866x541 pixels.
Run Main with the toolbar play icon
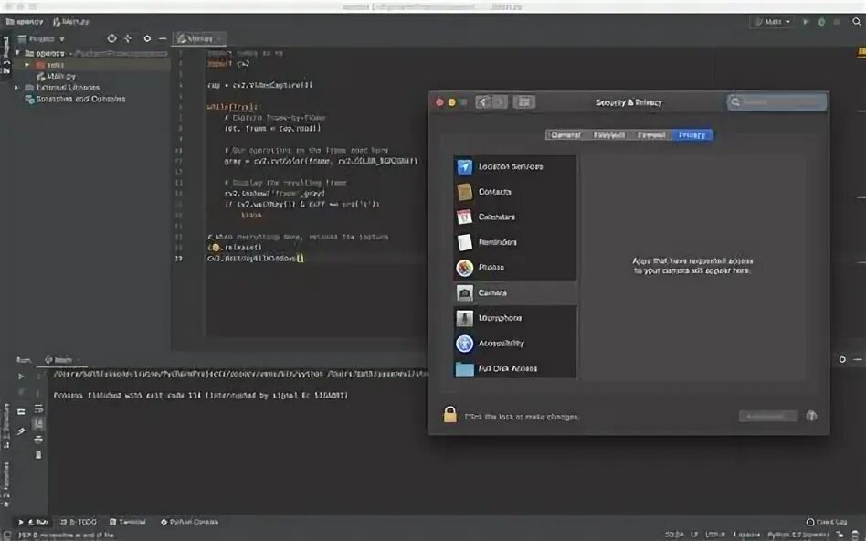[806, 22]
